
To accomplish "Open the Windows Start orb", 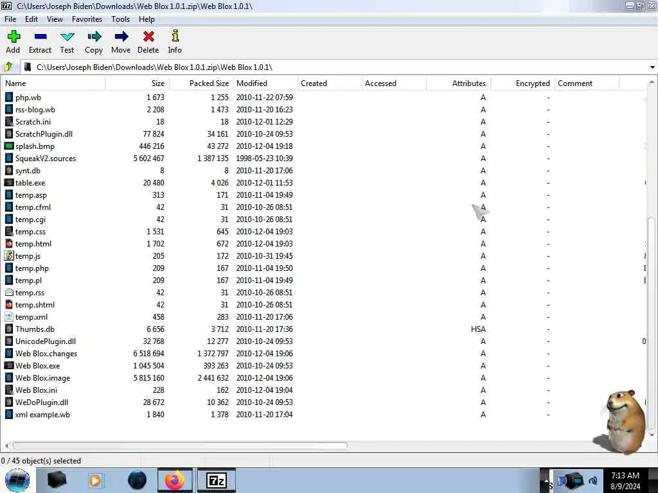I will [17, 480].
